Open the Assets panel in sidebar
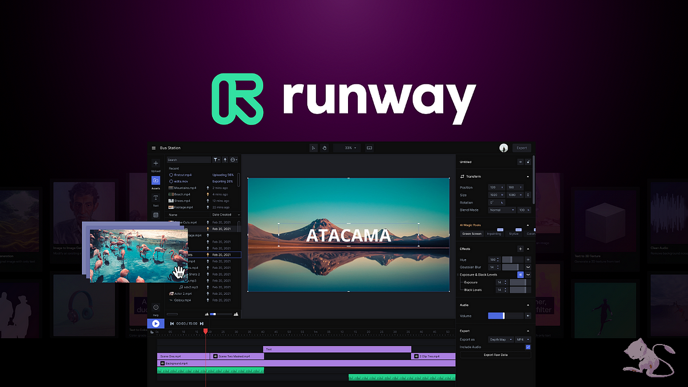The height and width of the screenshot is (387, 688). [x=155, y=181]
